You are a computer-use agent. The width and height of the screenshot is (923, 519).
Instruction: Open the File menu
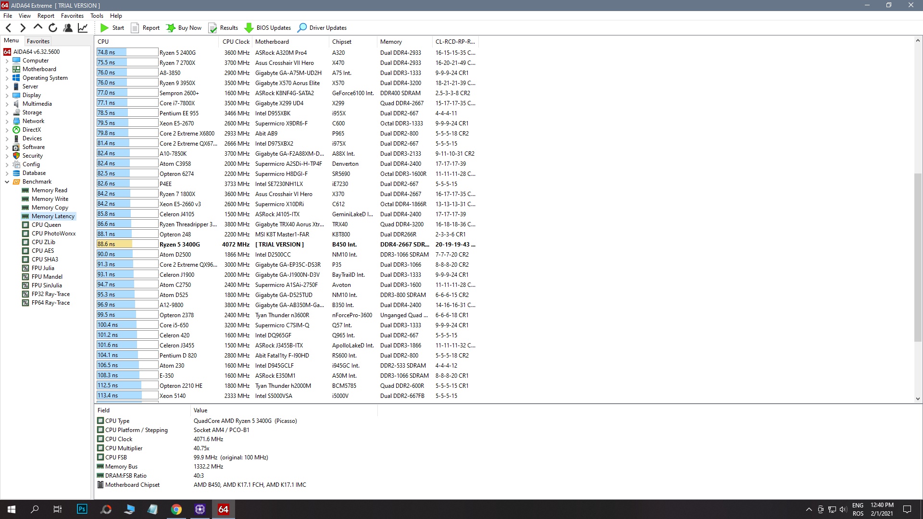(8, 16)
